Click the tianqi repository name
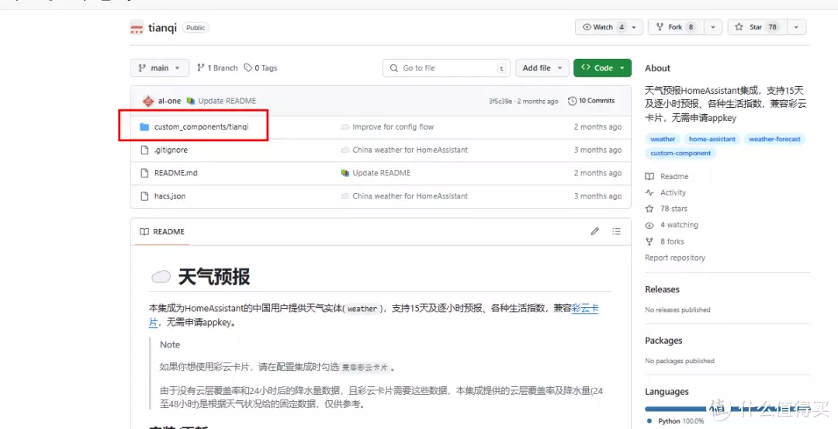838x429 pixels. pyautogui.click(x=162, y=27)
